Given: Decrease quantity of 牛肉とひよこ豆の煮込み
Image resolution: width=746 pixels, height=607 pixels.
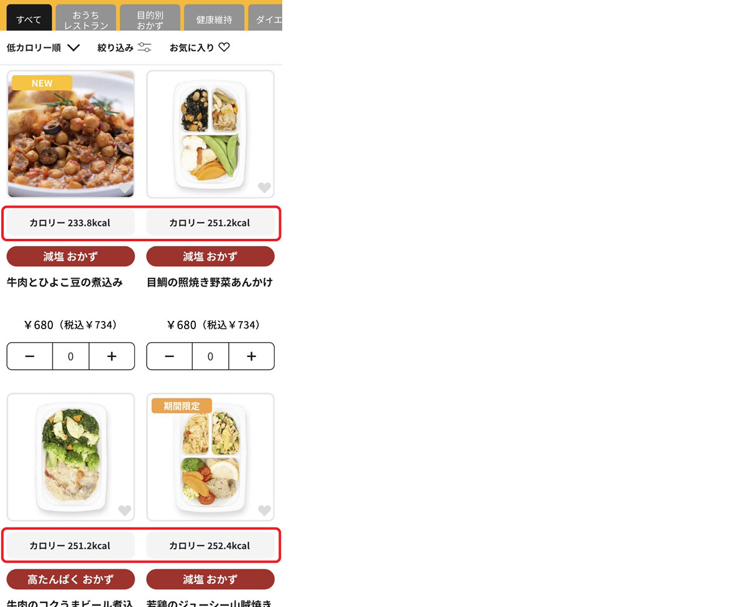Looking at the screenshot, I should click(x=30, y=356).
